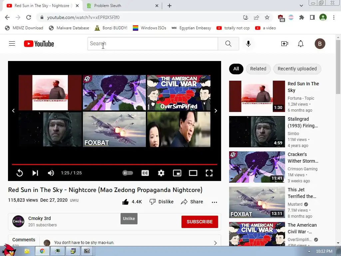
Task: Open the Create video icon
Action: coord(284,44)
